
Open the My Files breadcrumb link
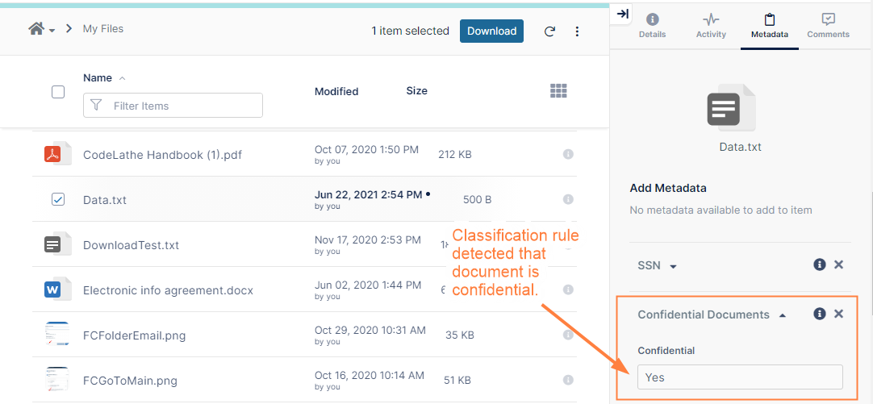tap(103, 29)
